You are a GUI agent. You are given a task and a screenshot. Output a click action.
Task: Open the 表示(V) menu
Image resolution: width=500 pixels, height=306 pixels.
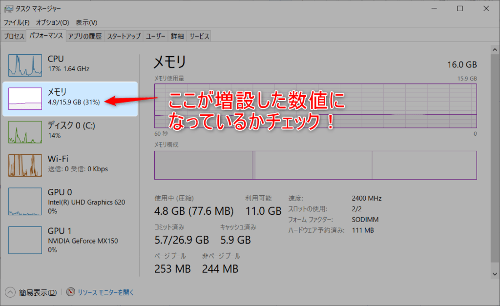point(86,22)
